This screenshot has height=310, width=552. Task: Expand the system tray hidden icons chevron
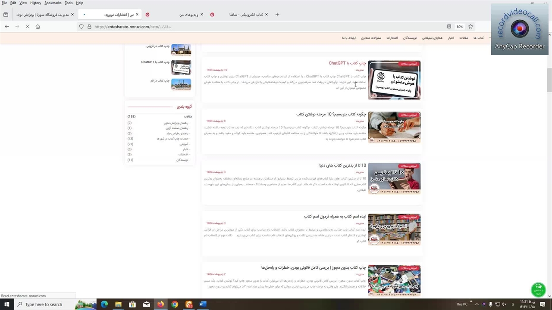477,304
